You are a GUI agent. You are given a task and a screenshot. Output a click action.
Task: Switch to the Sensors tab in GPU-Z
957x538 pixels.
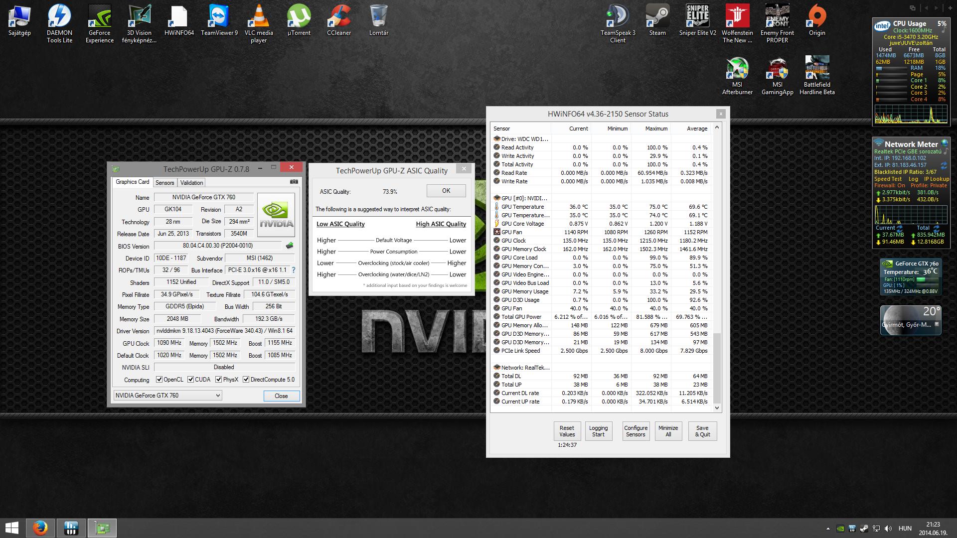tap(164, 183)
